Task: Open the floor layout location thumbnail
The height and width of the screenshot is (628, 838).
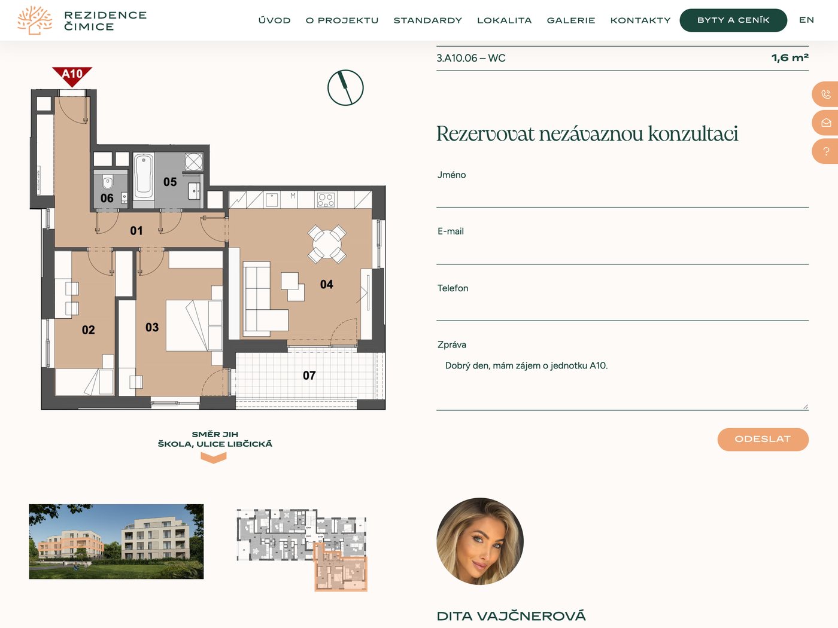Action: click(x=302, y=550)
